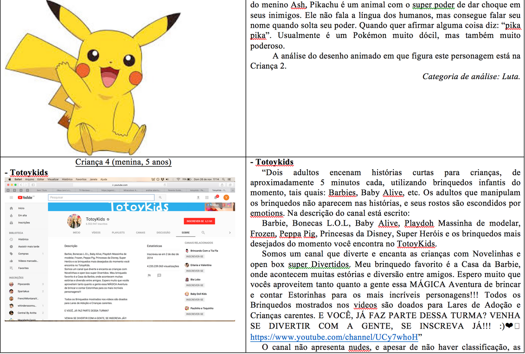The height and width of the screenshot is (354, 525).
Task: Search within the TotoyKids channel
Action: tap(203, 233)
